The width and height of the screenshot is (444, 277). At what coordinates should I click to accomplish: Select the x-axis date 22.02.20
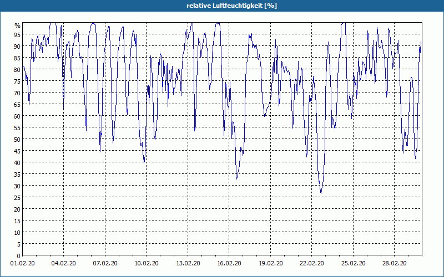tap(312, 264)
